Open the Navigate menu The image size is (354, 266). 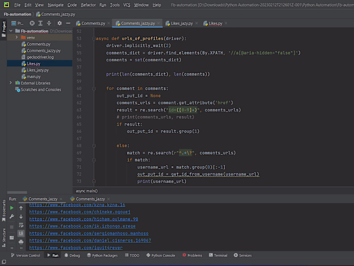coord(56,5)
